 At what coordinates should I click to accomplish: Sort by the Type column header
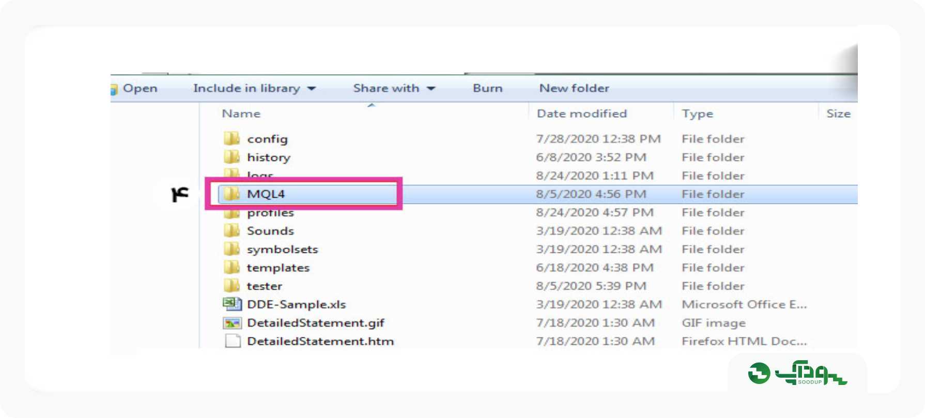[x=697, y=114]
